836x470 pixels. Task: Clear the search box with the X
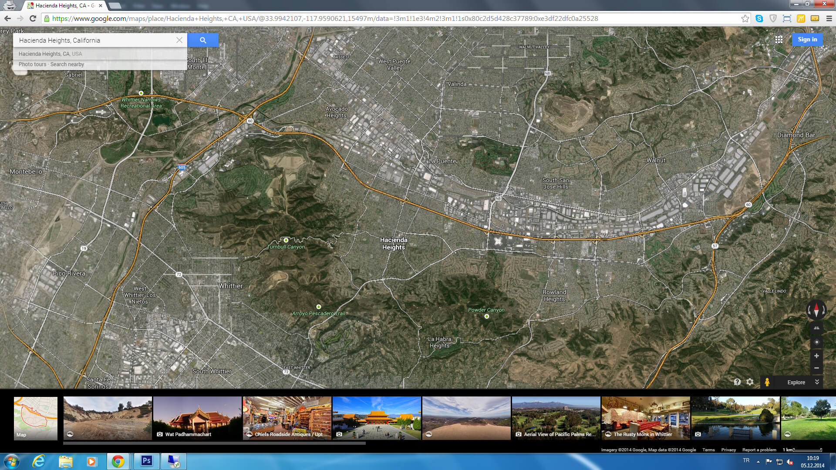tap(179, 40)
